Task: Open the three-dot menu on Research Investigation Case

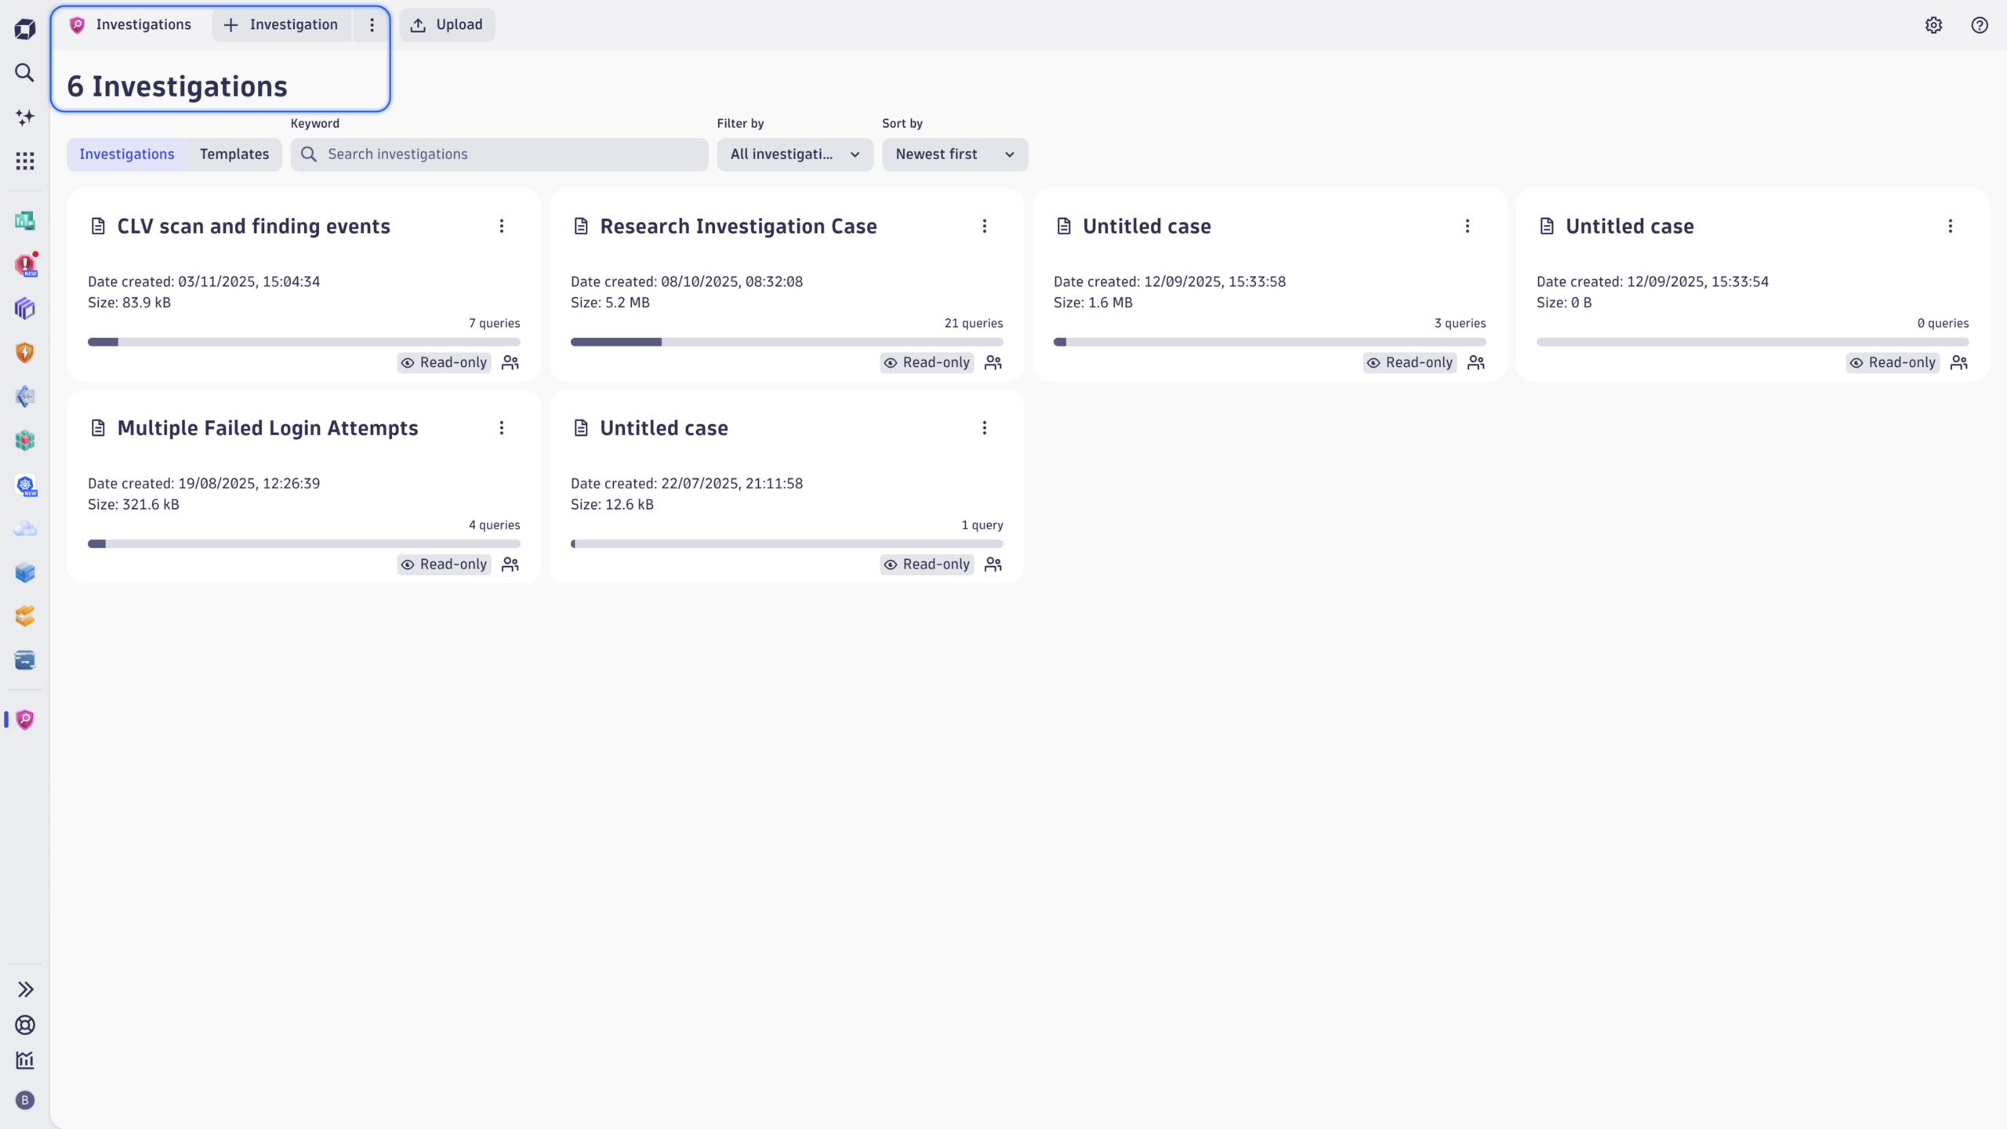Action: click(x=985, y=226)
